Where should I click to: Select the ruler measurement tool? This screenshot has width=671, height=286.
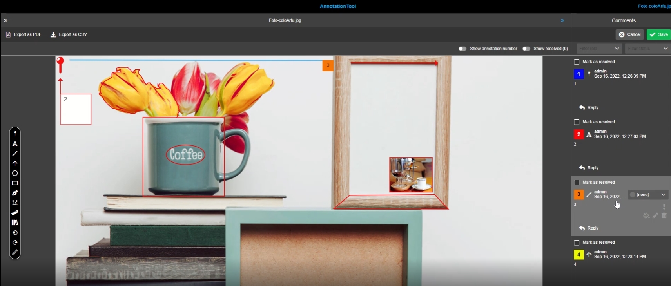click(x=15, y=213)
